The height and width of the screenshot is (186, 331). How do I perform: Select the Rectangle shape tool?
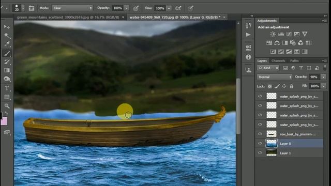[7, 97]
